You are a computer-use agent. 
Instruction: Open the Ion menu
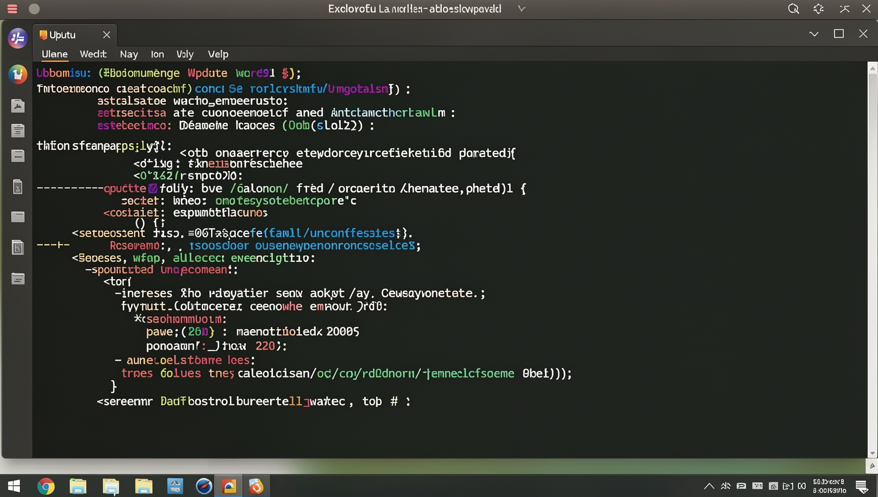click(157, 54)
